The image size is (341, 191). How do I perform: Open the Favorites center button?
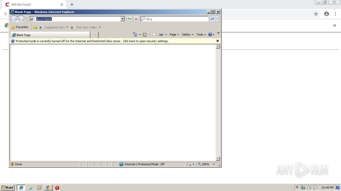click(19, 27)
